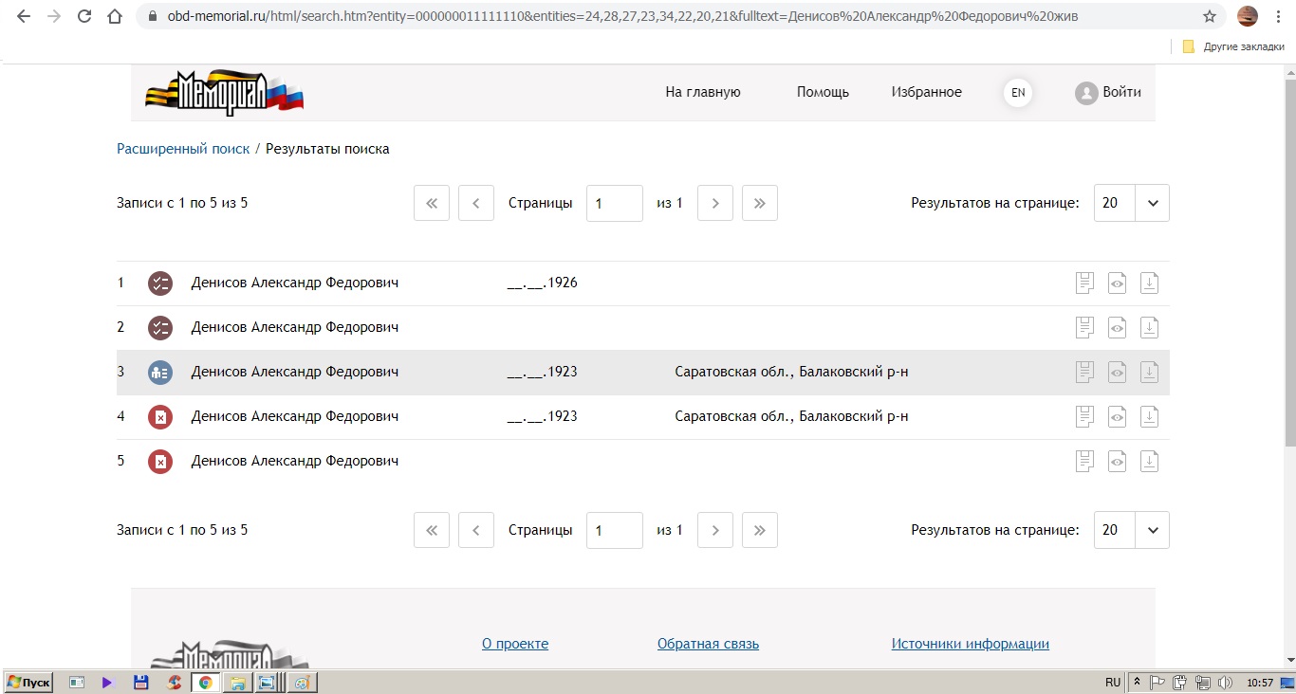Click the top page number input field

614,203
